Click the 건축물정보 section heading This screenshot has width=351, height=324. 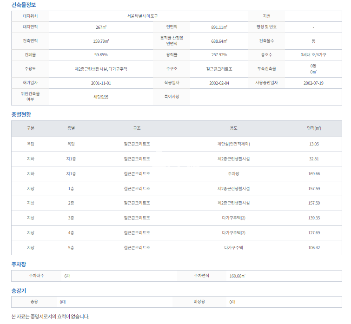23,5
